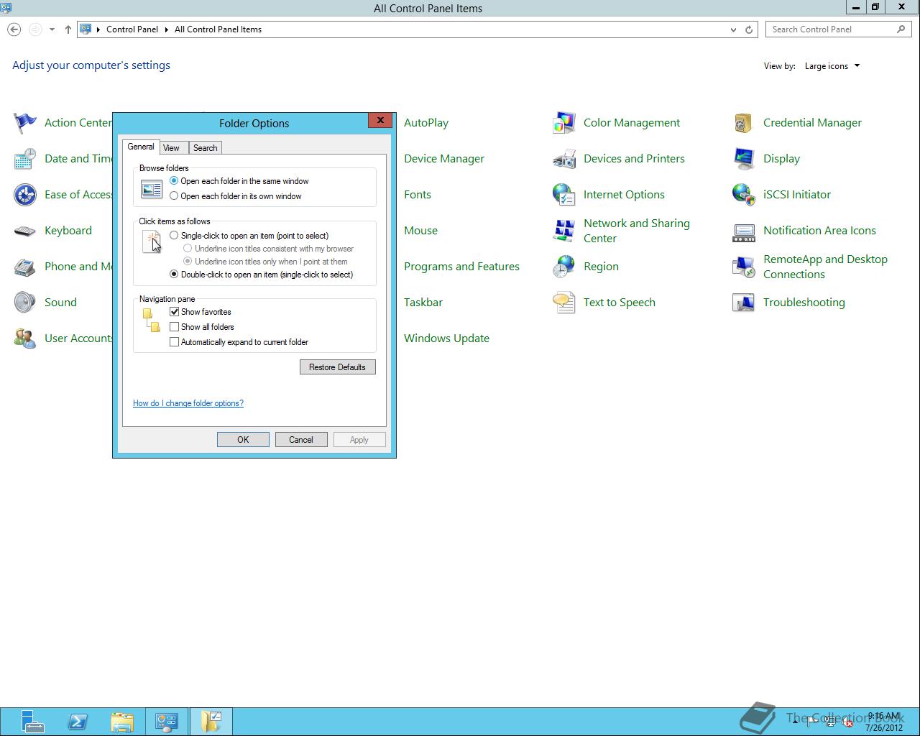Open the Ease of Access Center icon
920x736 pixels.
pos(25,195)
